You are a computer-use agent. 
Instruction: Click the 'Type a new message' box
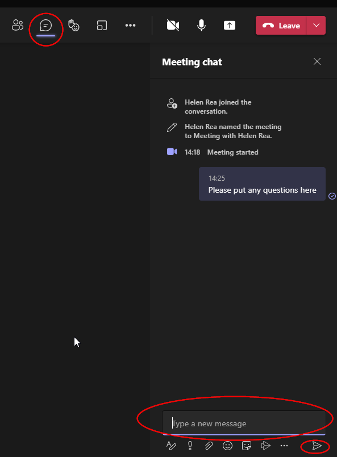[244, 423]
